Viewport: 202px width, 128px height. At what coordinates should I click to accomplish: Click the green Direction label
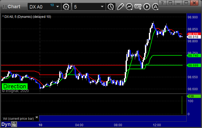tap(15, 86)
